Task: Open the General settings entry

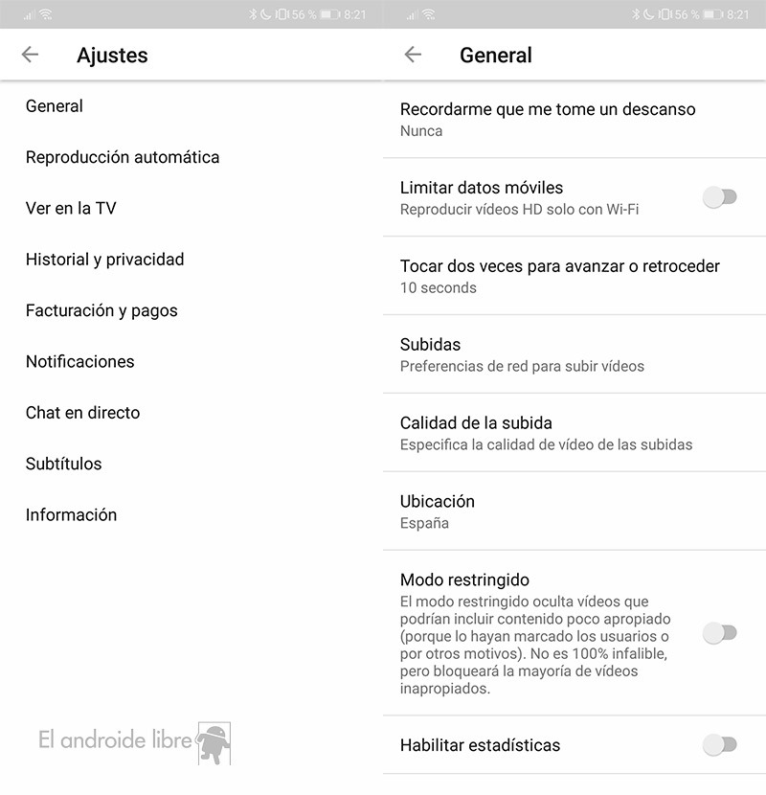Action: click(55, 106)
